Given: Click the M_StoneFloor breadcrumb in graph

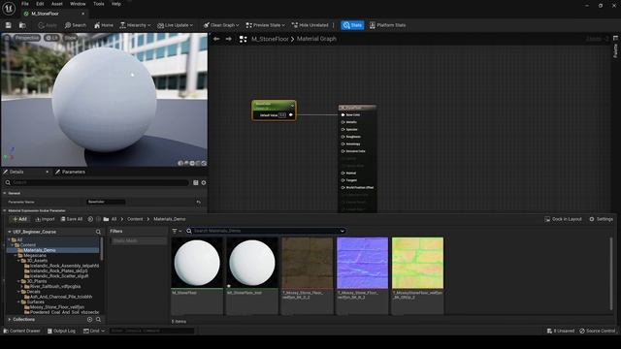Looking at the screenshot, I should pyautogui.click(x=270, y=39).
